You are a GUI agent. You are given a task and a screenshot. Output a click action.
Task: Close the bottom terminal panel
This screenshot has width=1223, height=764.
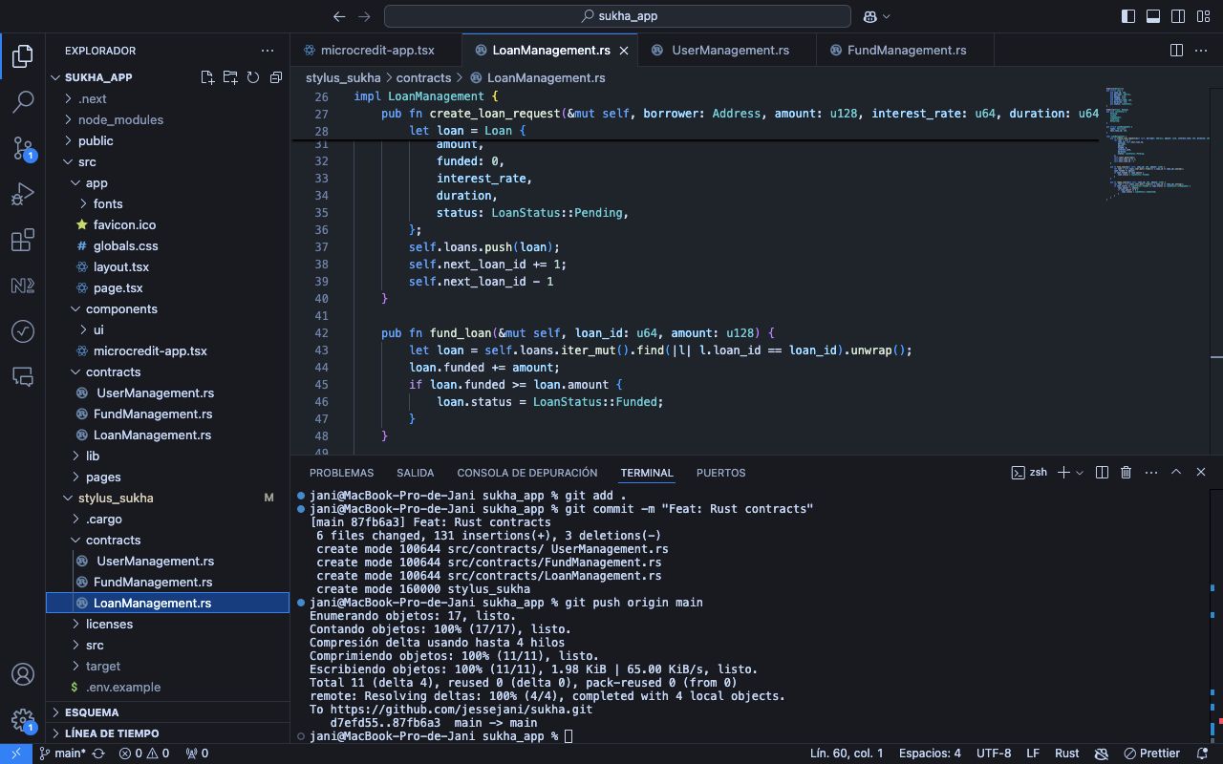[1201, 472]
